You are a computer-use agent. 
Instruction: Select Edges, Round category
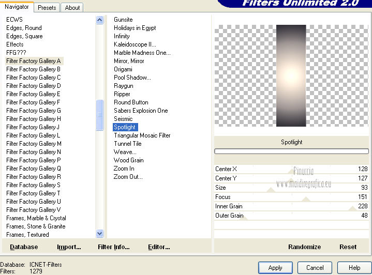[x=24, y=28]
